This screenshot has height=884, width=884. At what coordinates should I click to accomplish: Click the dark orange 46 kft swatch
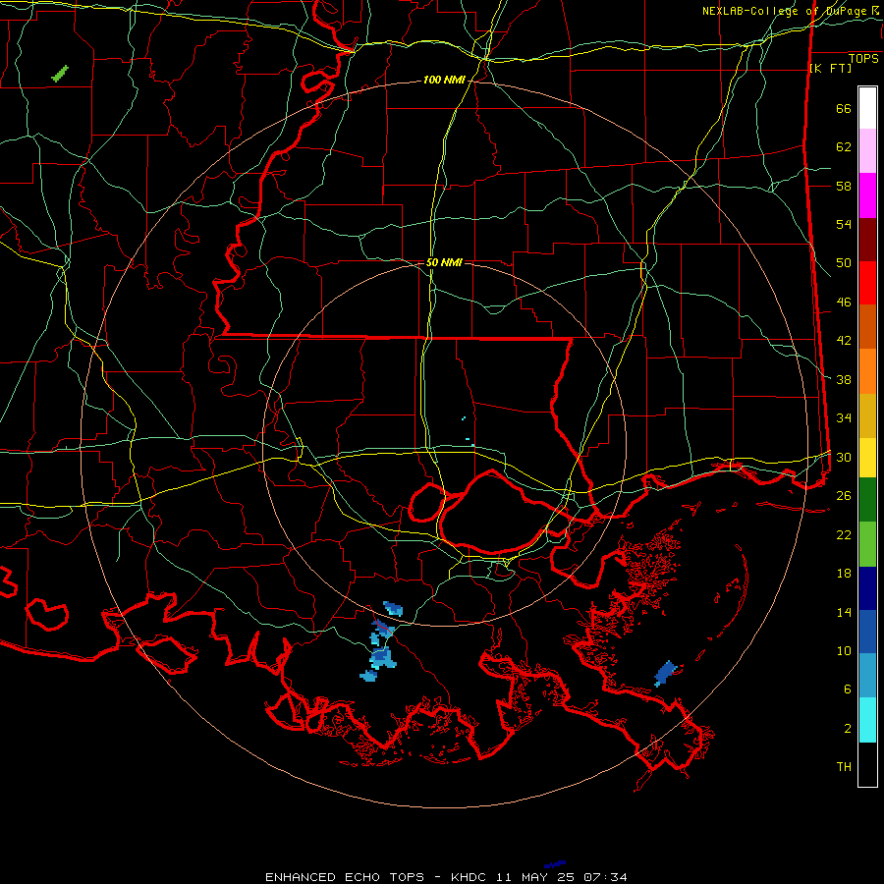point(867,327)
